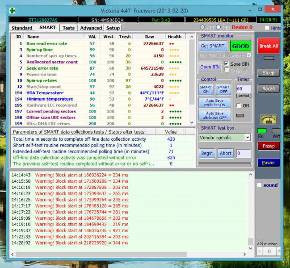290x268 pixels.
Task: Enable the Save BIN checkbox
Action: (227, 64)
